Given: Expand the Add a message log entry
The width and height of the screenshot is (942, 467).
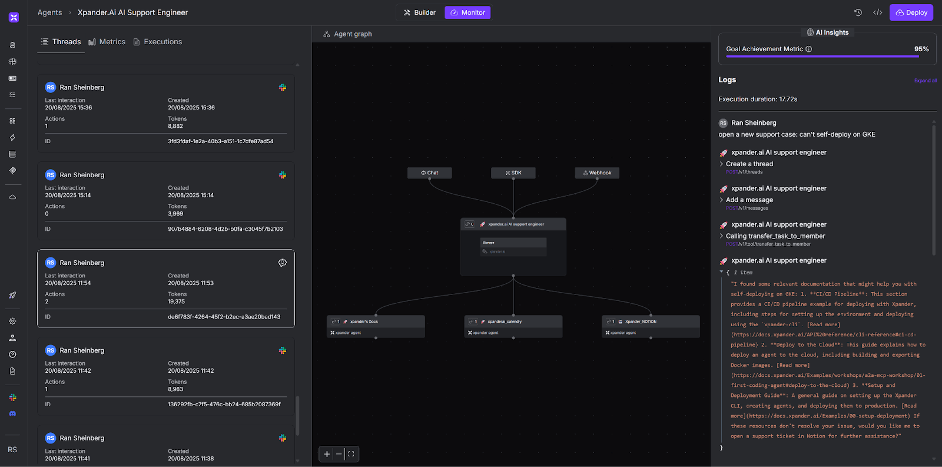Looking at the screenshot, I should click(x=722, y=200).
